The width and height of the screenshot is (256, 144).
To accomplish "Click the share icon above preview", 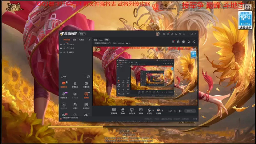I will pyautogui.click(x=194, y=42).
